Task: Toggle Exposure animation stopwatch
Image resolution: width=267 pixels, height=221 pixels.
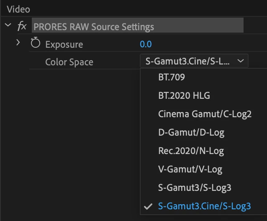Action: [35, 44]
